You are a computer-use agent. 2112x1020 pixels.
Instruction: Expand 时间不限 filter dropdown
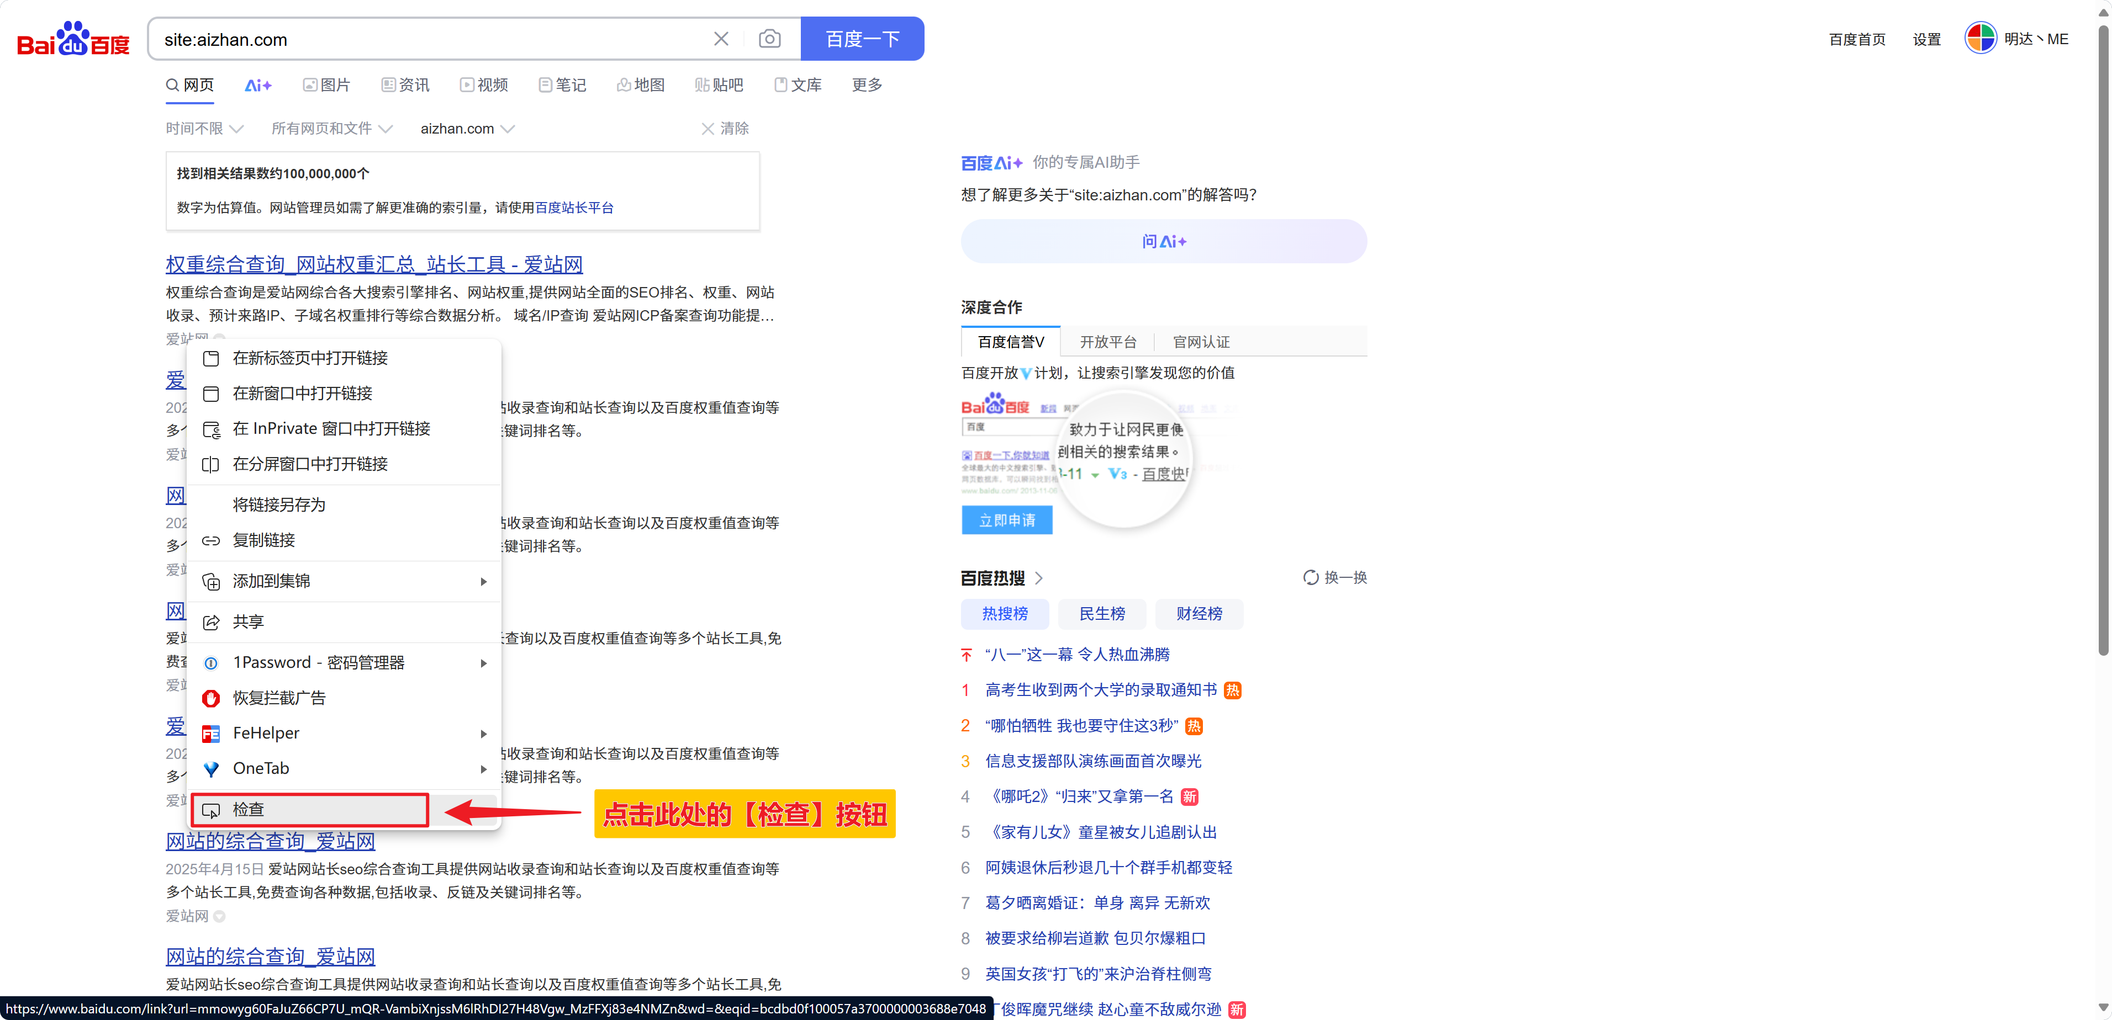click(x=205, y=129)
